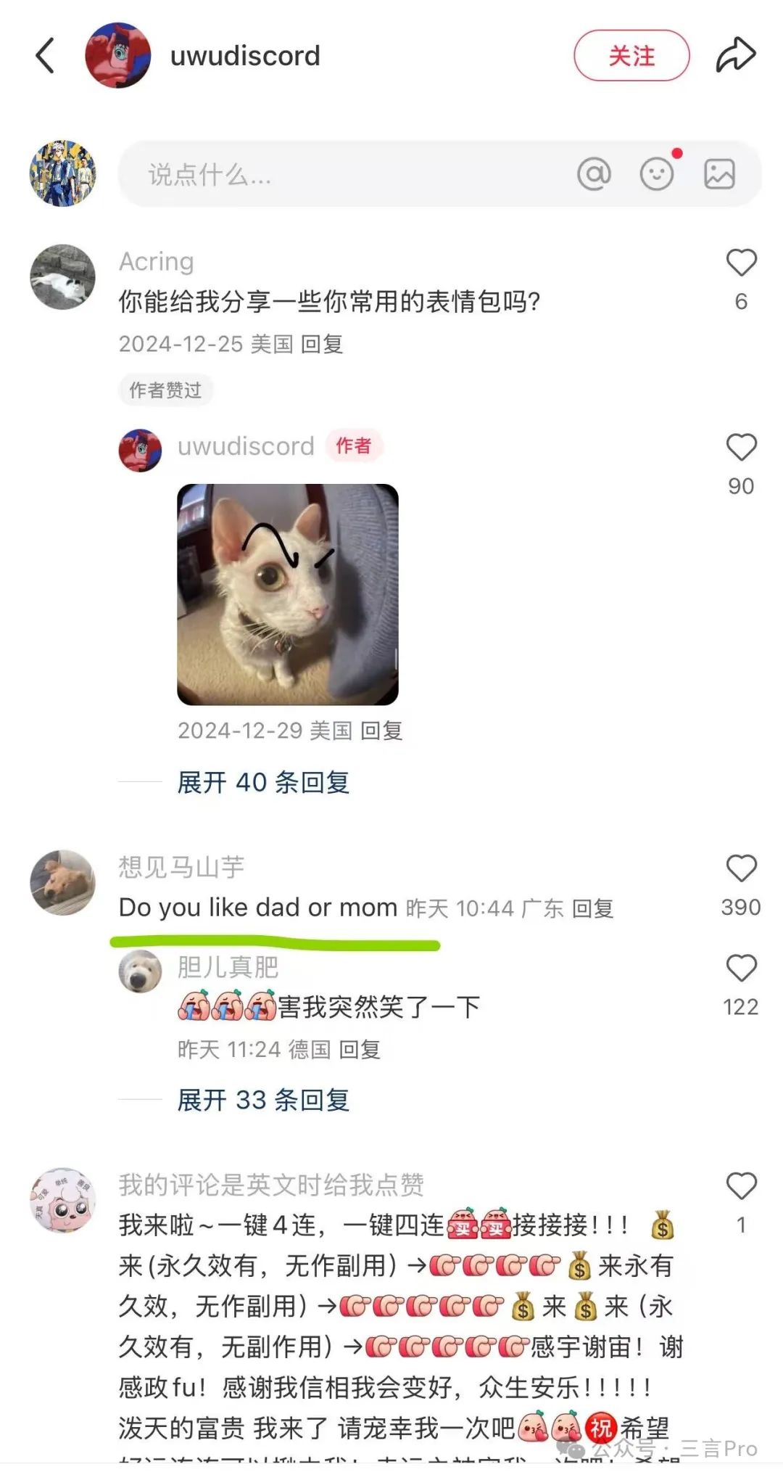783x1480 pixels.
Task: Like Acring's comment with 6 likes
Action: coord(741,263)
